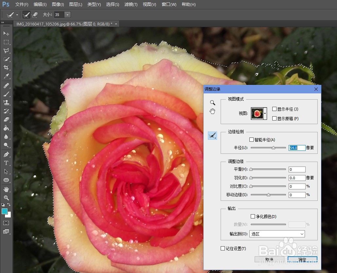Select the Dodge tool
Image resolution: width=337 pixels, height=273 pixels.
(x=6, y=145)
